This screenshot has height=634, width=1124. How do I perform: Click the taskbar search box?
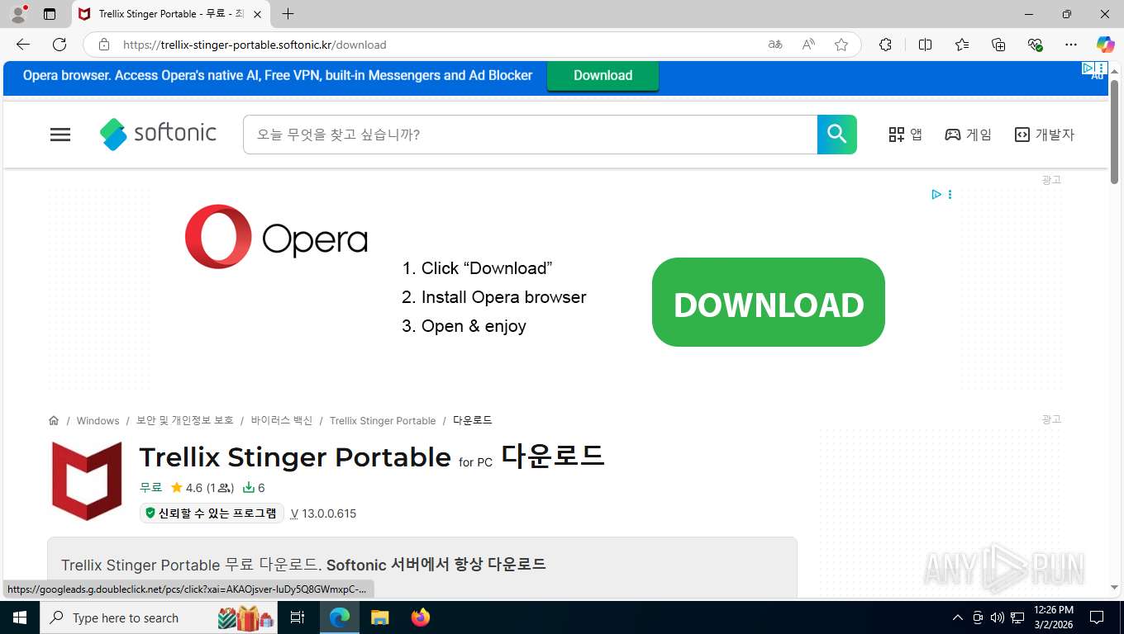pyautogui.click(x=160, y=617)
